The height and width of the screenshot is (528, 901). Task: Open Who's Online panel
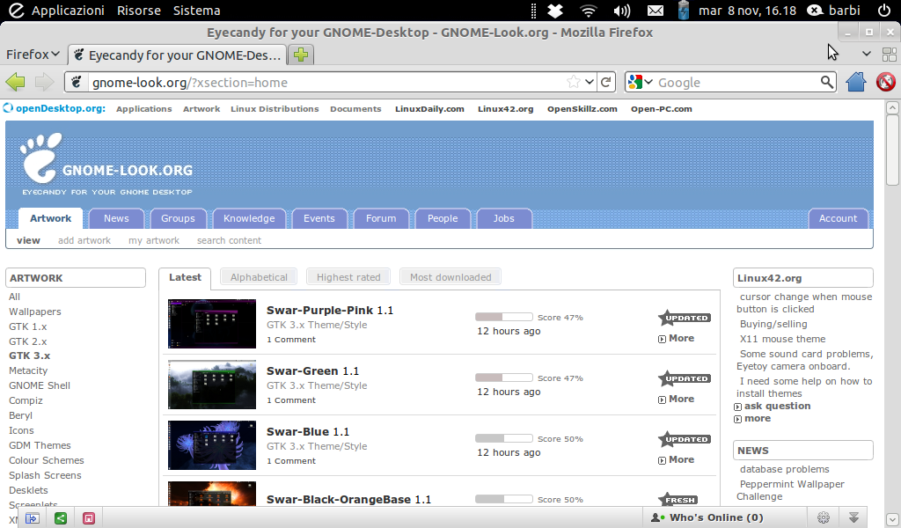(x=707, y=517)
